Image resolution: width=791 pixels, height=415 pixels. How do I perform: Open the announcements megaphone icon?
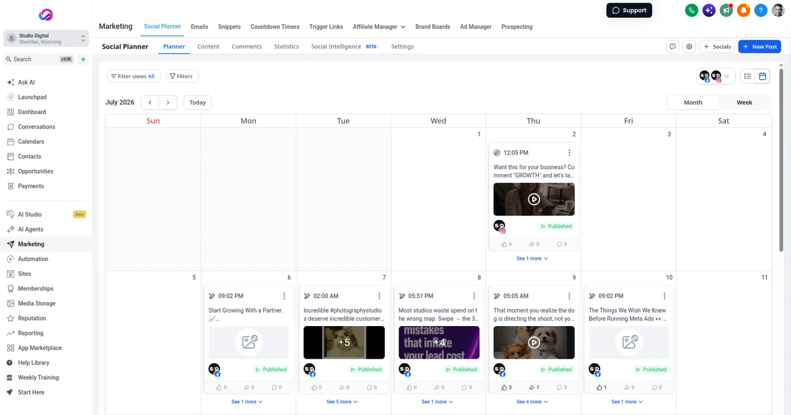tap(726, 10)
